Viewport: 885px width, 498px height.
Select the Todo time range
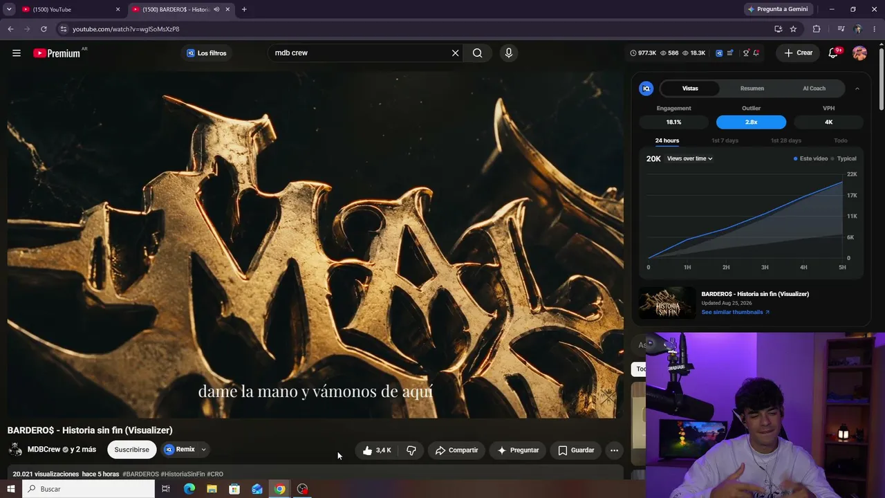tap(841, 140)
